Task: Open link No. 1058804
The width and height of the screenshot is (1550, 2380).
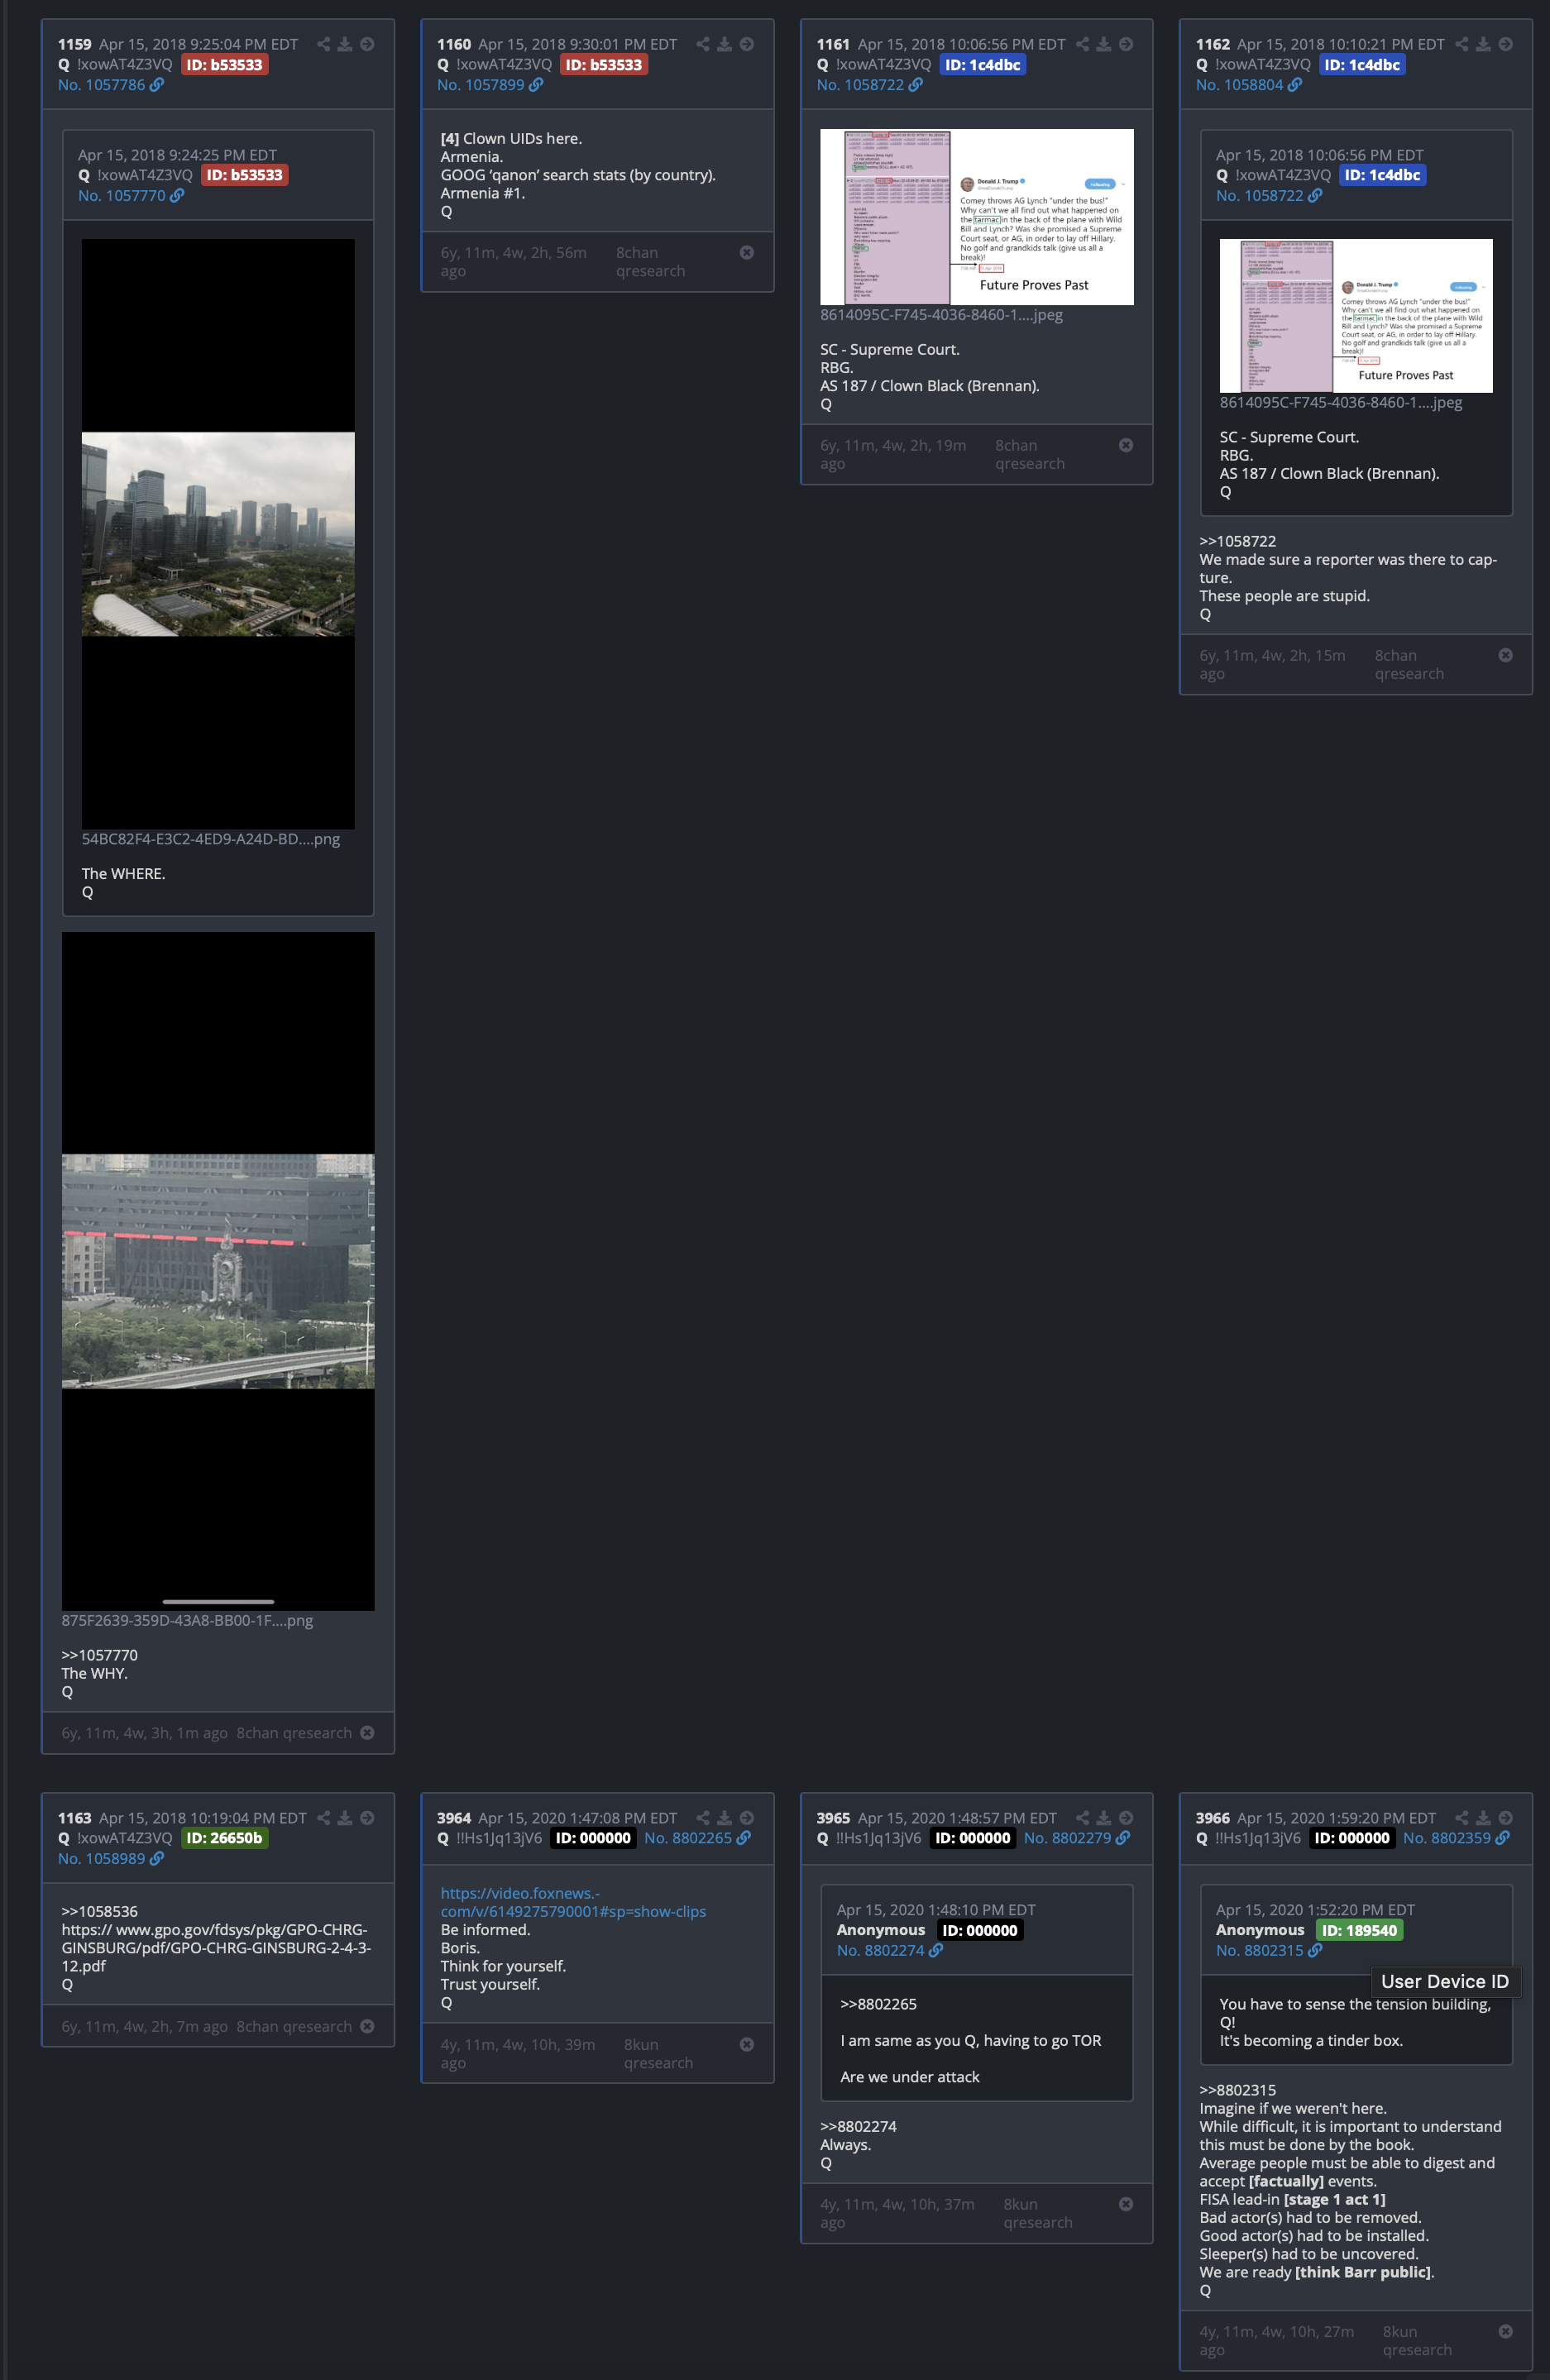Action: point(1249,85)
